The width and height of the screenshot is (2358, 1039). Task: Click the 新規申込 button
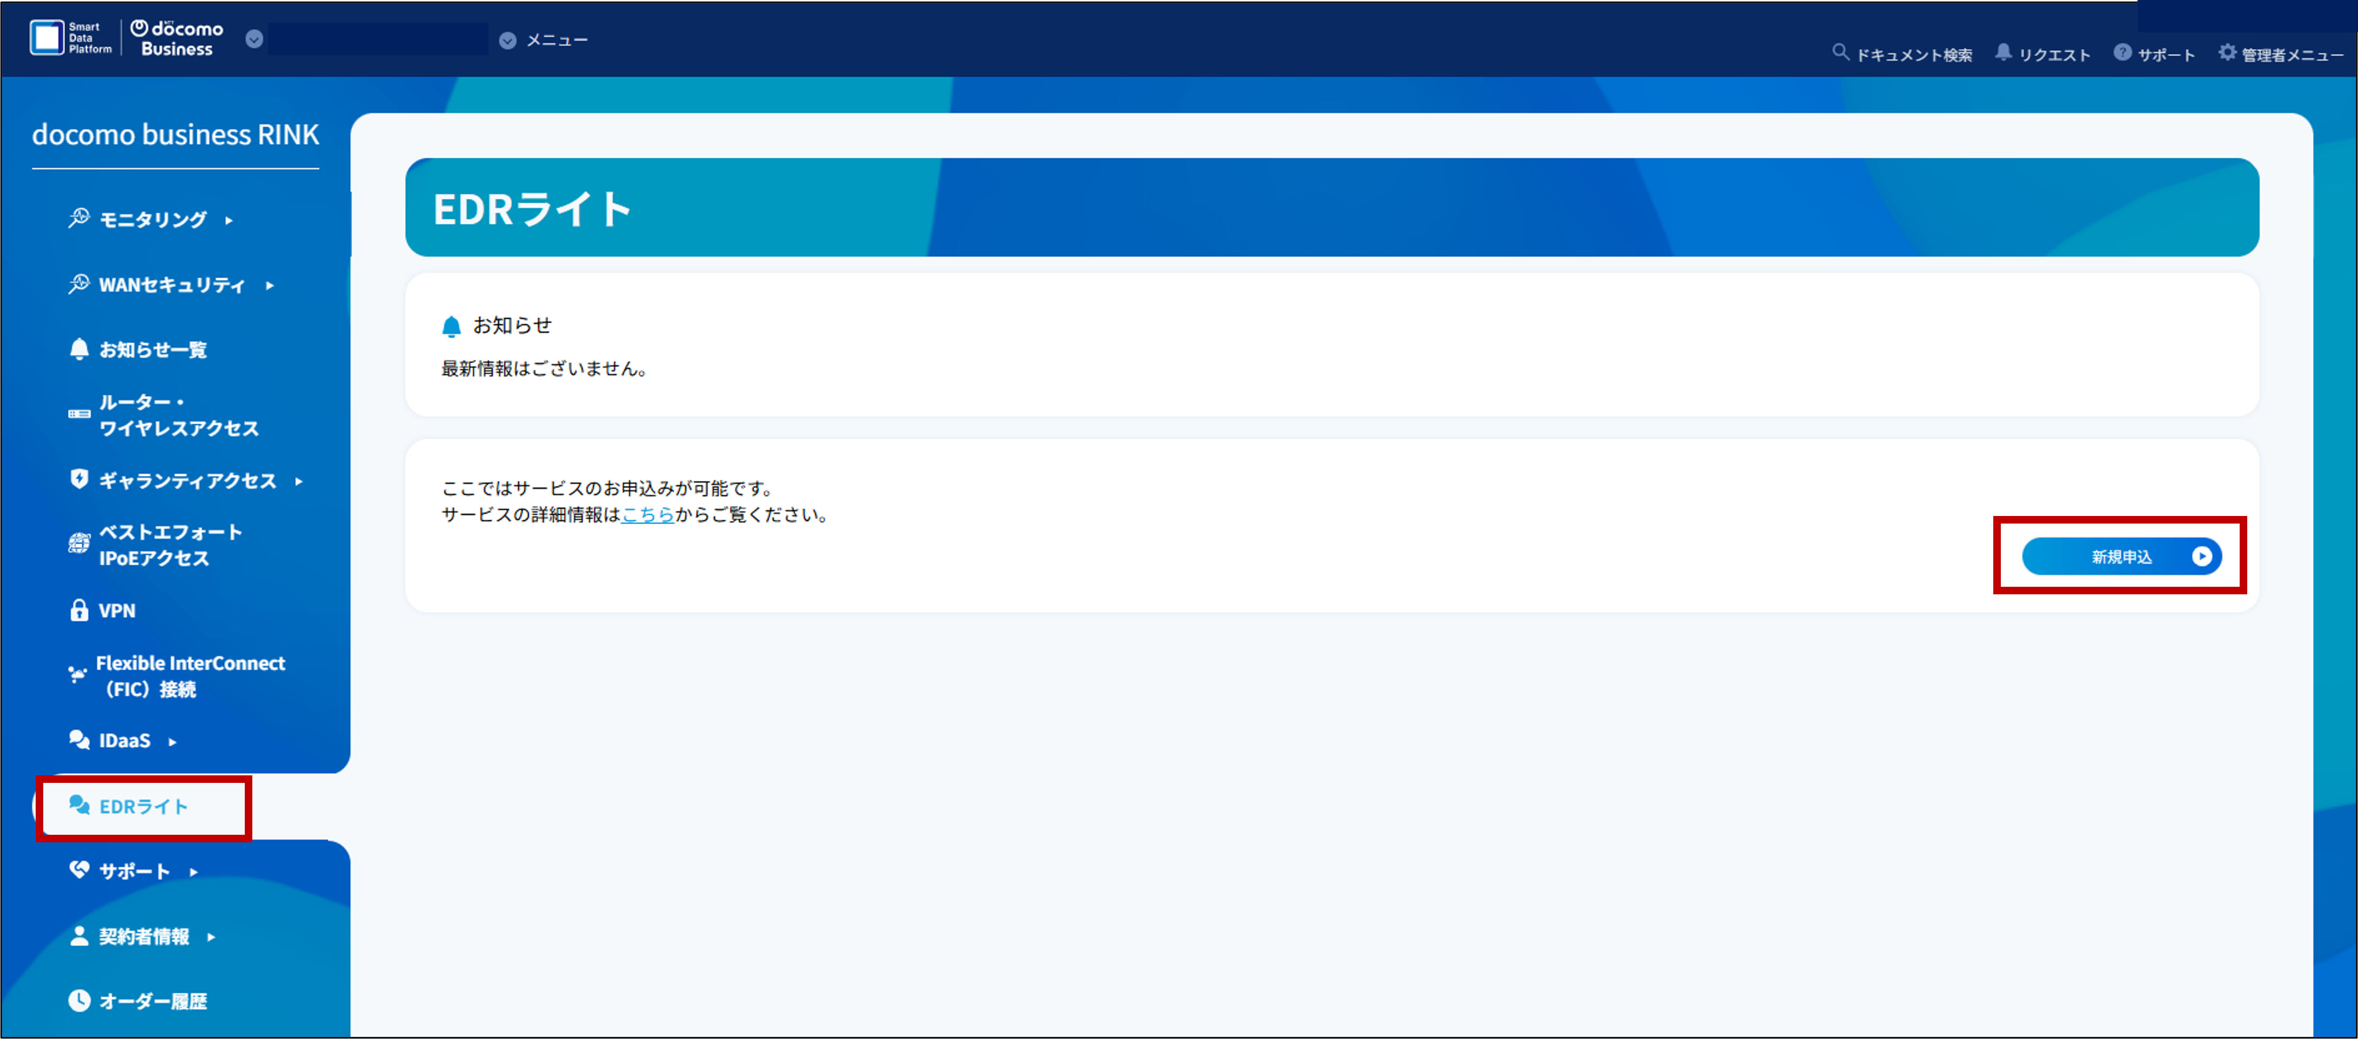tap(2122, 555)
